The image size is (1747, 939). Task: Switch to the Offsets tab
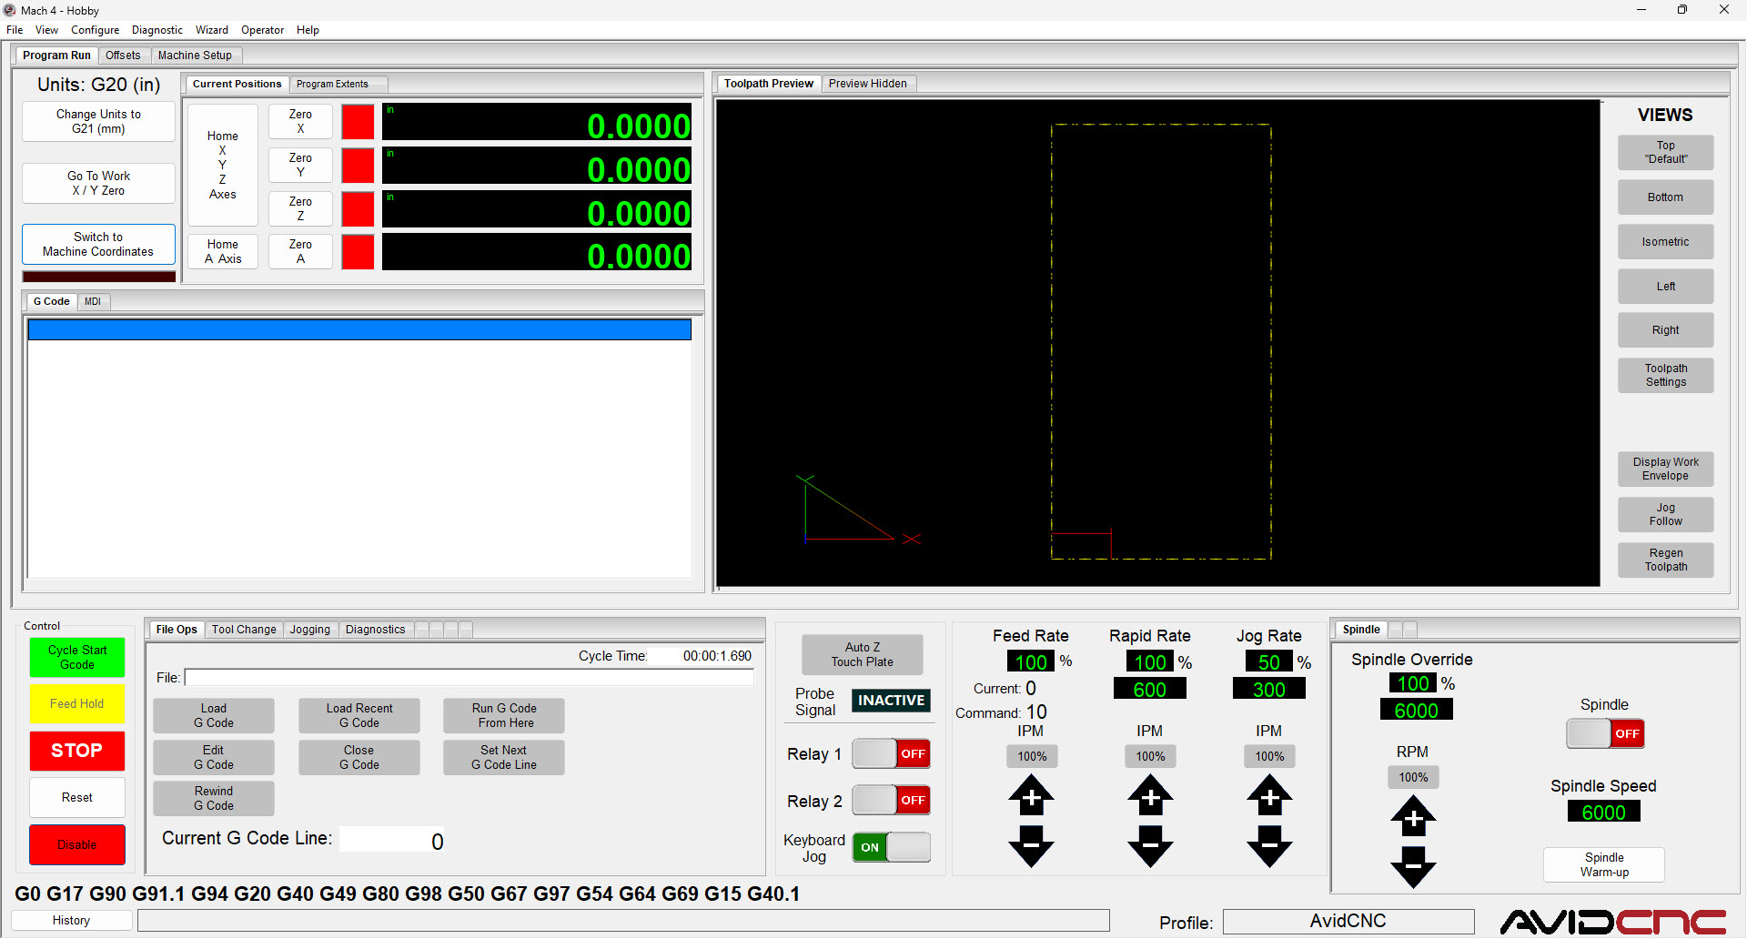pyautogui.click(x=123, y=56)
